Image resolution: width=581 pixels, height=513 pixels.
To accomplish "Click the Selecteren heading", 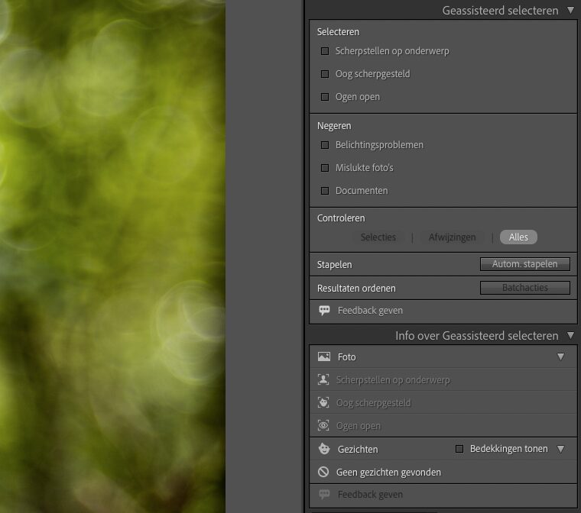I will (338, 32).
